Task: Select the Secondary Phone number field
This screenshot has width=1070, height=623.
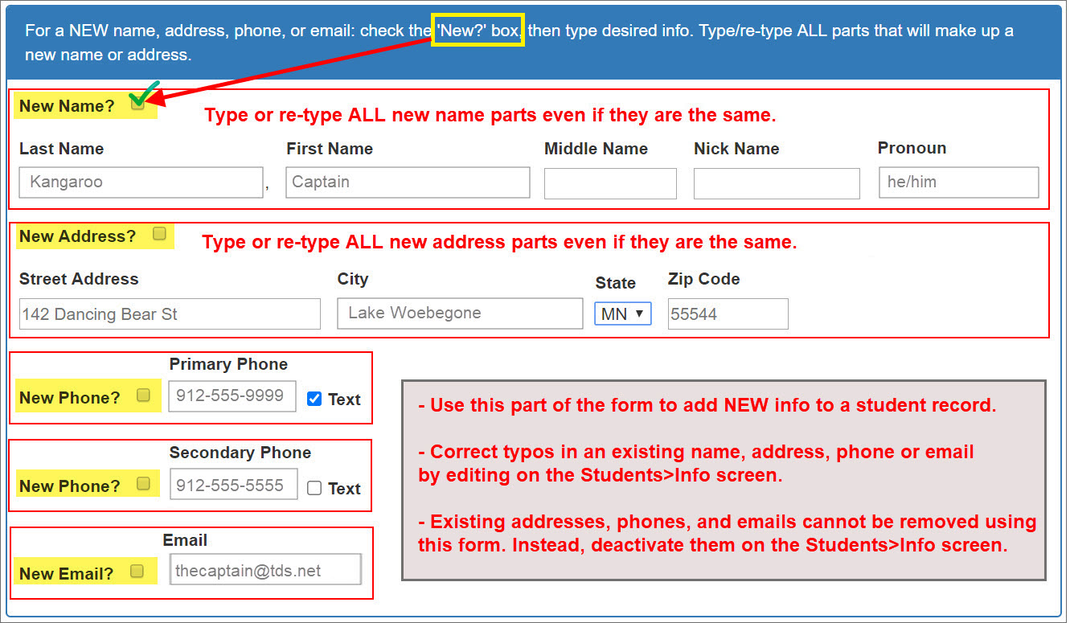Action: (x=233, y=484)
